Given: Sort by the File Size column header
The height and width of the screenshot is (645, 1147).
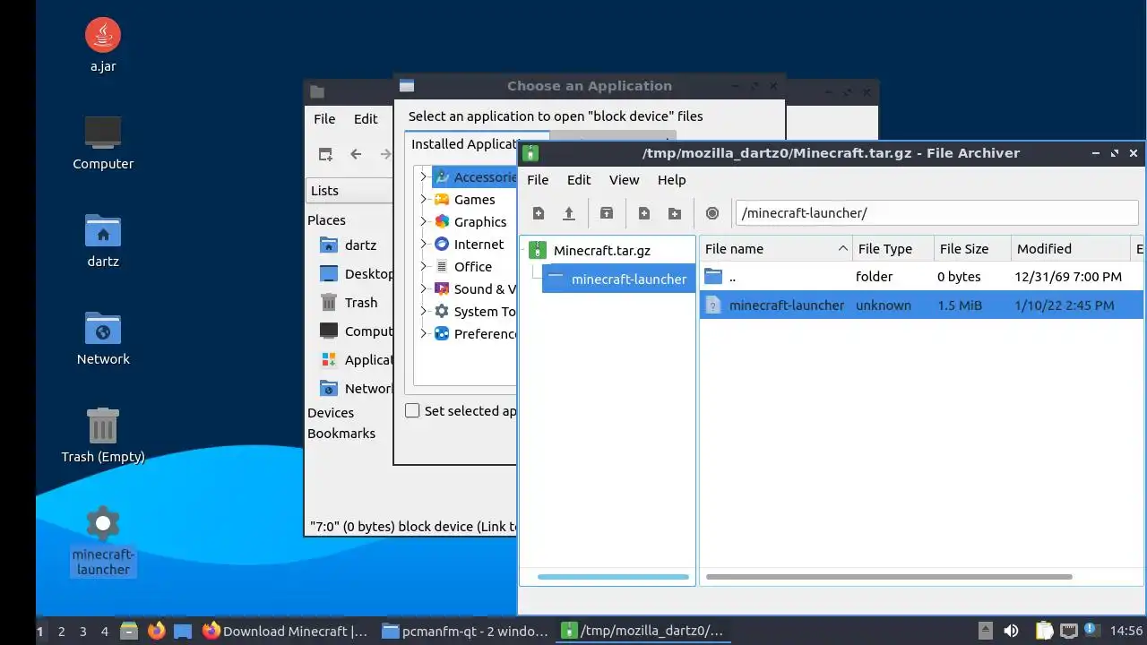Looking at the screenshot, I should (x=972, y=248).
